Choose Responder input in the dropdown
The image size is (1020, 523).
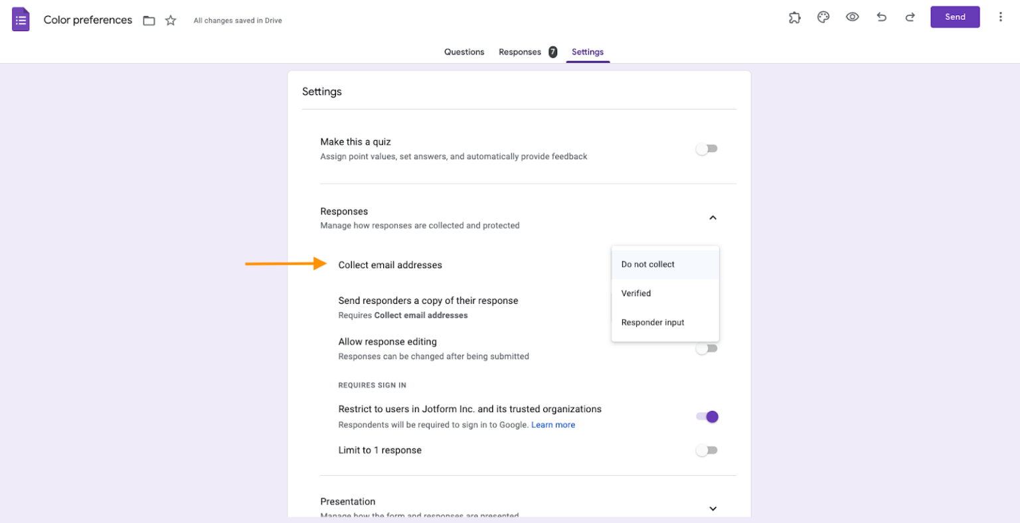coord(652,322)
